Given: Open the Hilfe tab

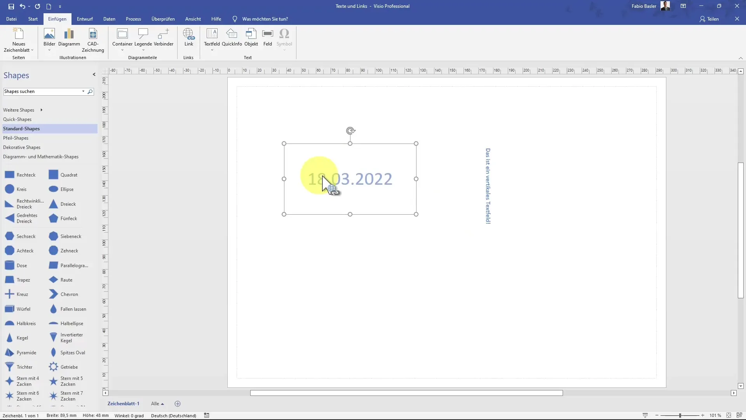Looking at the screenshot, I should [x=216, y=19].
